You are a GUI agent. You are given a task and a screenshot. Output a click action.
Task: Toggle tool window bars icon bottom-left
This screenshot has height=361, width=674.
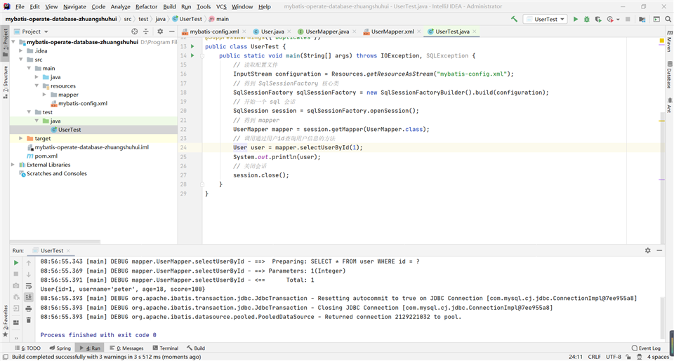[5, 357]
